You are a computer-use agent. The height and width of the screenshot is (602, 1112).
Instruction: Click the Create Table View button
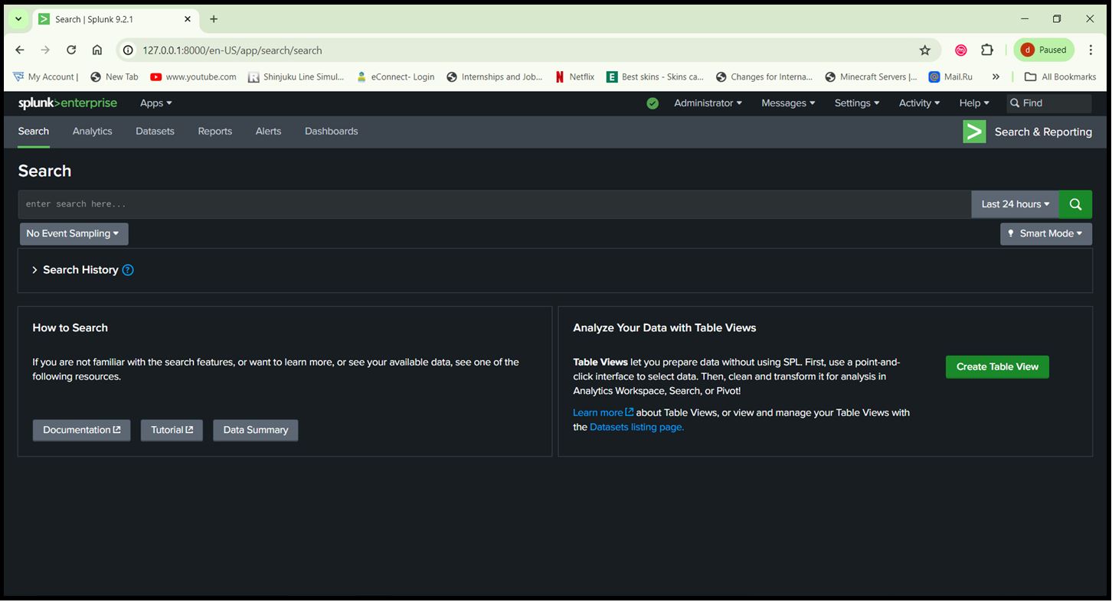point(996,366)
